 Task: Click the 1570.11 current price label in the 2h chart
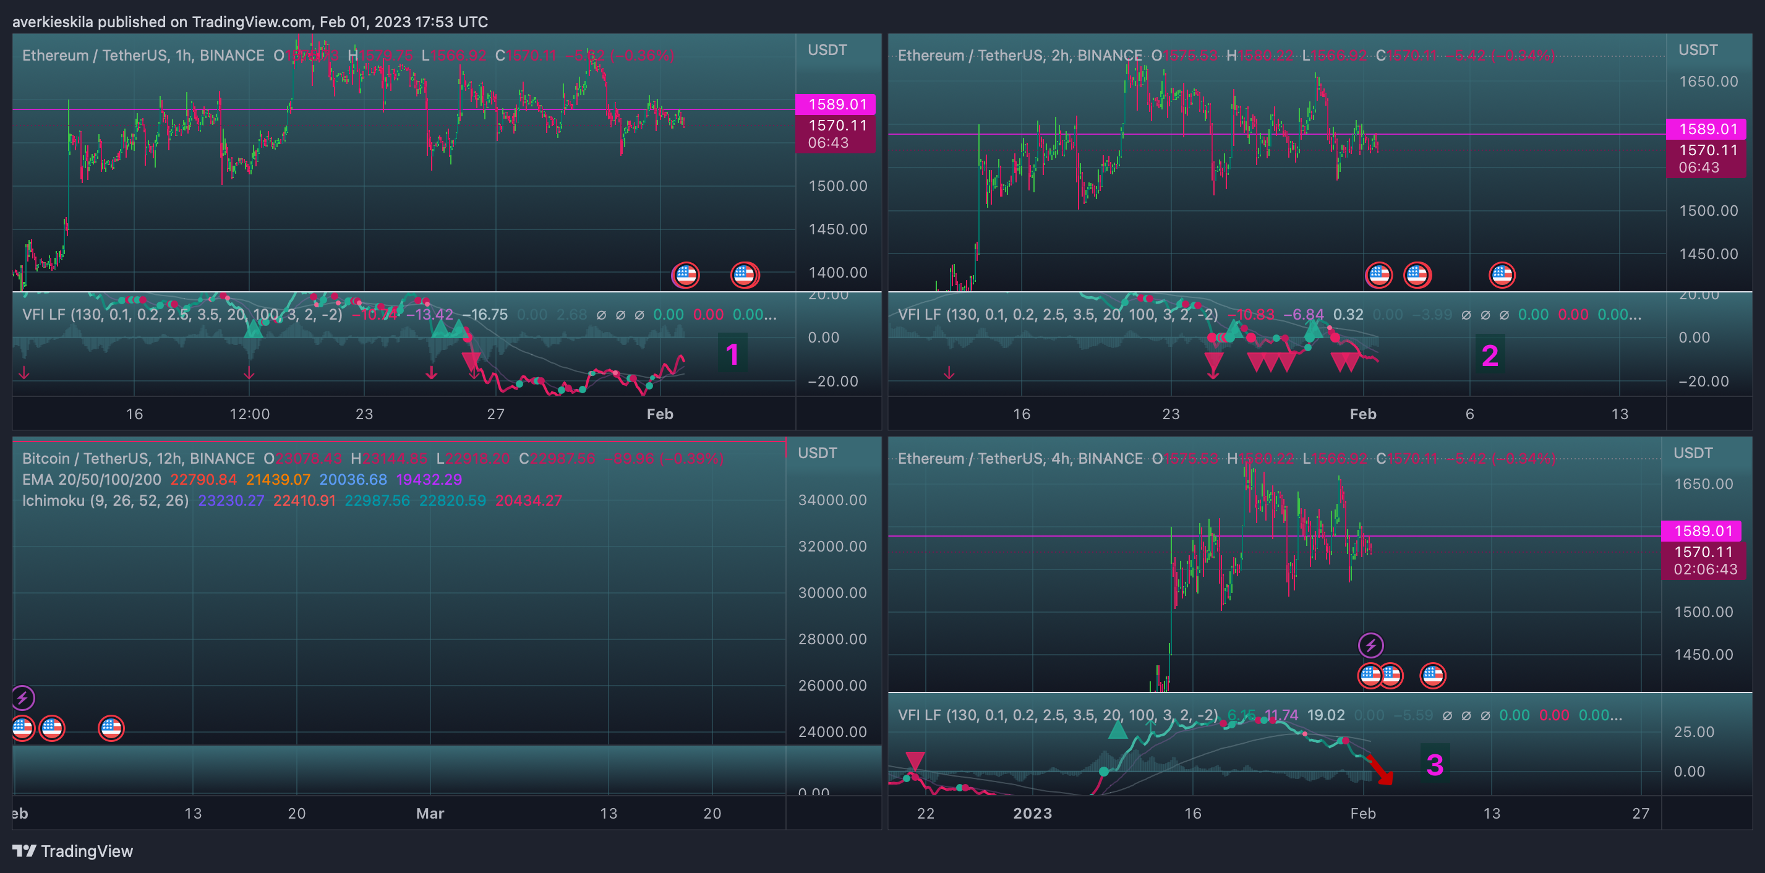1706,159
